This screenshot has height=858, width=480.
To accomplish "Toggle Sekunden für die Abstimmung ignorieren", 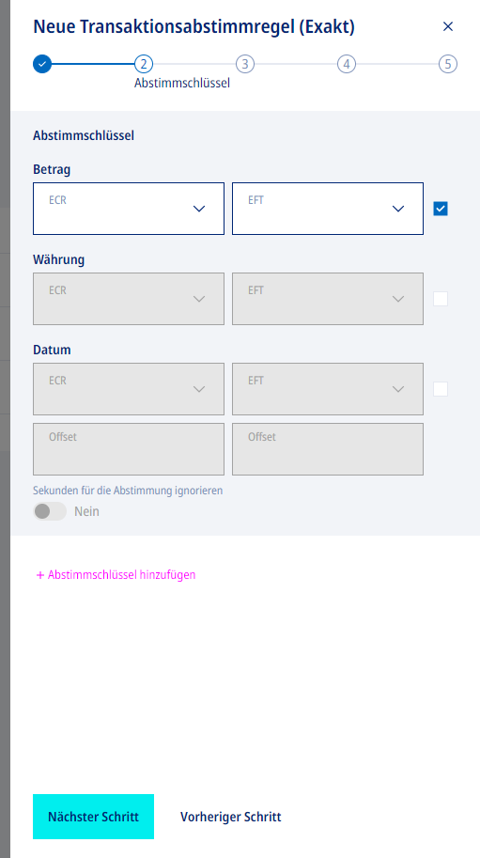I will point(50,511).
